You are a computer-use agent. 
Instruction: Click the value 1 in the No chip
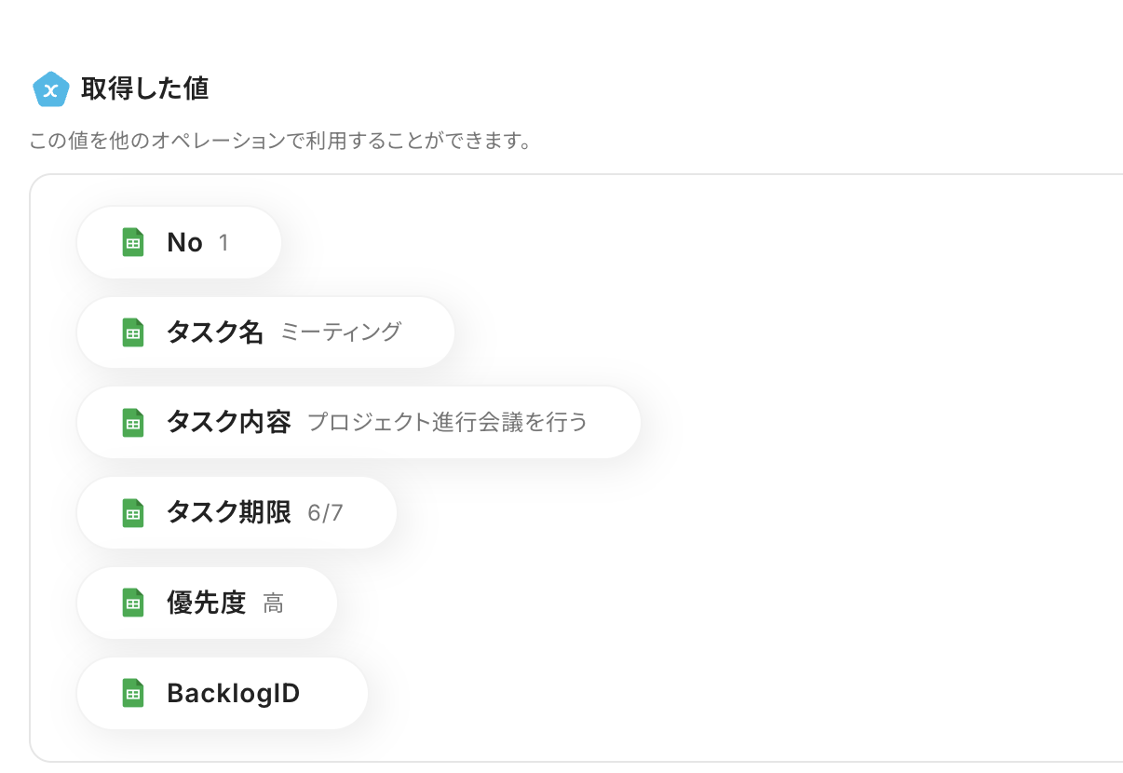tap(223, 243)
